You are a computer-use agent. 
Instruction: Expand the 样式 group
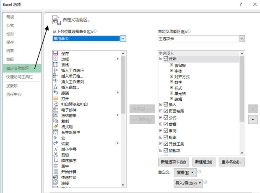point(172,88)
